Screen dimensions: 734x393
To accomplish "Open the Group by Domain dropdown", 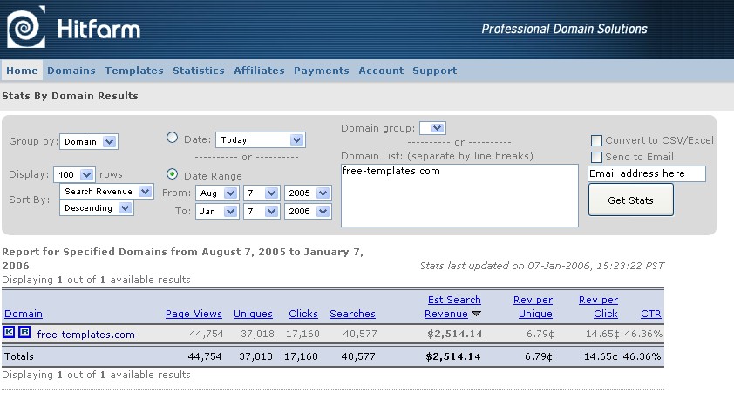I will point(89,142).
